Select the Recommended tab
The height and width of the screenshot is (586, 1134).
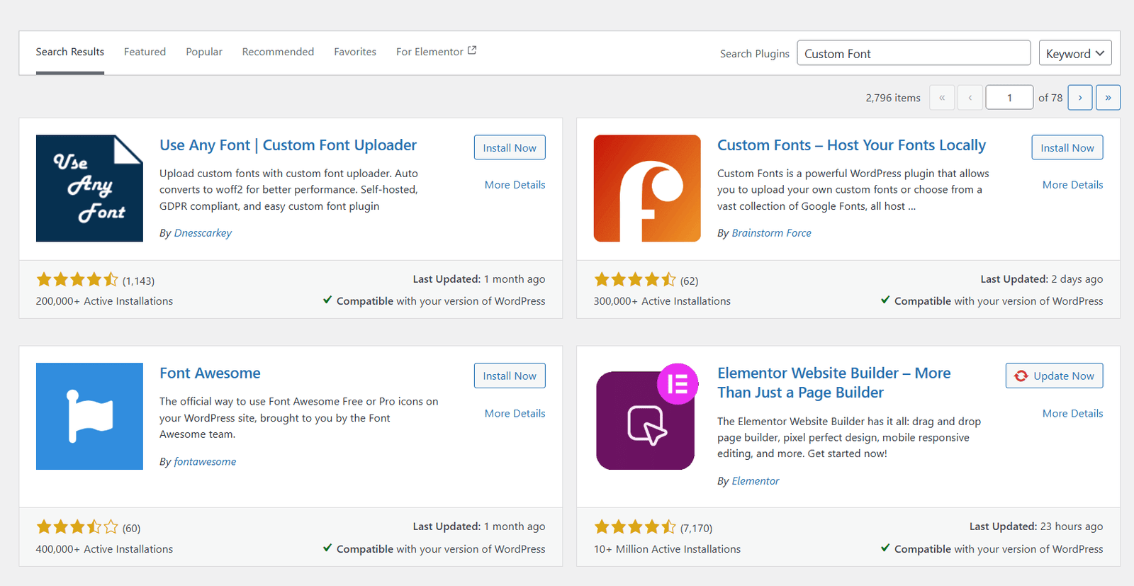tap(278, 52)
